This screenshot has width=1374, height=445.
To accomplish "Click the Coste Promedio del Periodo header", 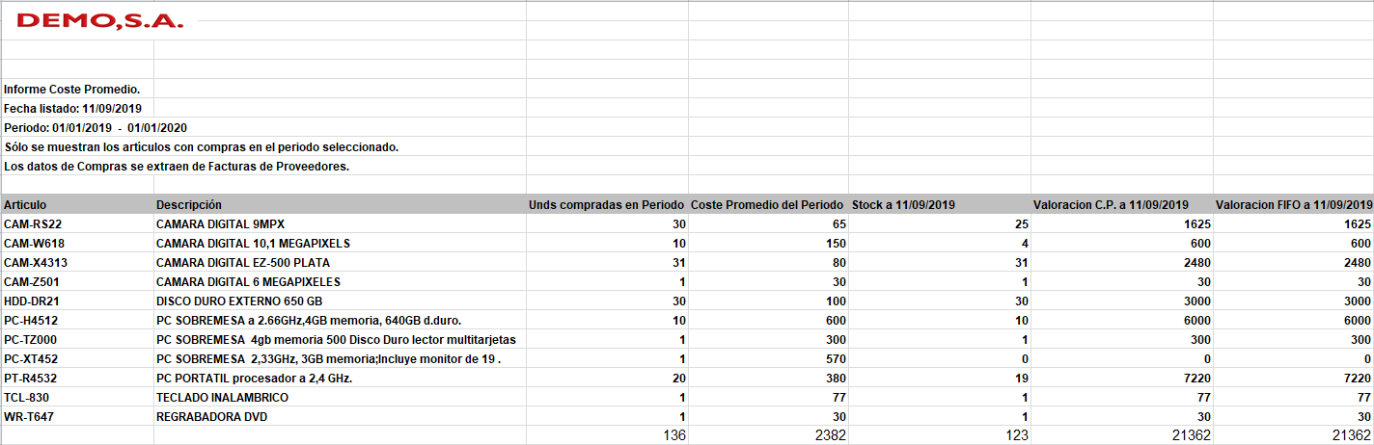I will [x=768, y=204].
